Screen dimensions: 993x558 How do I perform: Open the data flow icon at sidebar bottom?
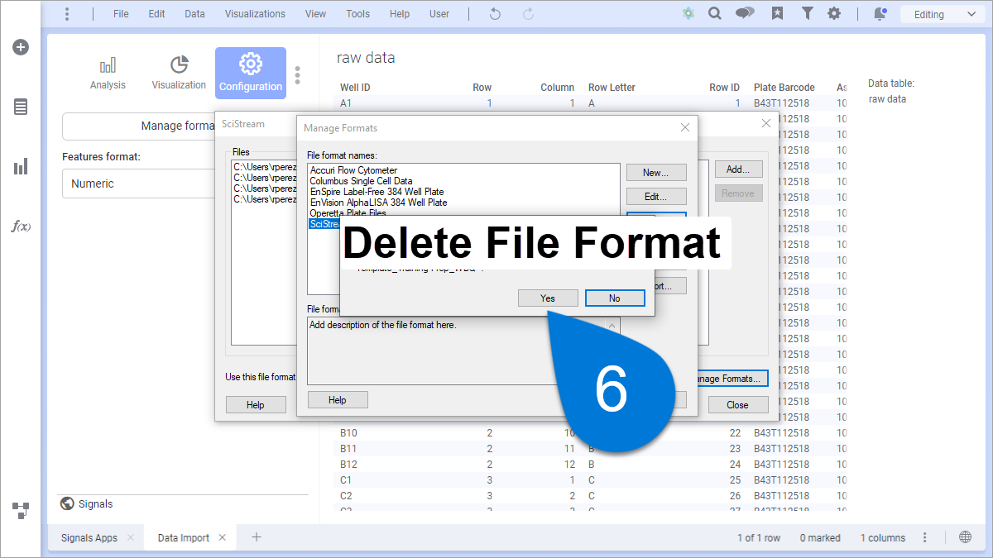[21, 510]
